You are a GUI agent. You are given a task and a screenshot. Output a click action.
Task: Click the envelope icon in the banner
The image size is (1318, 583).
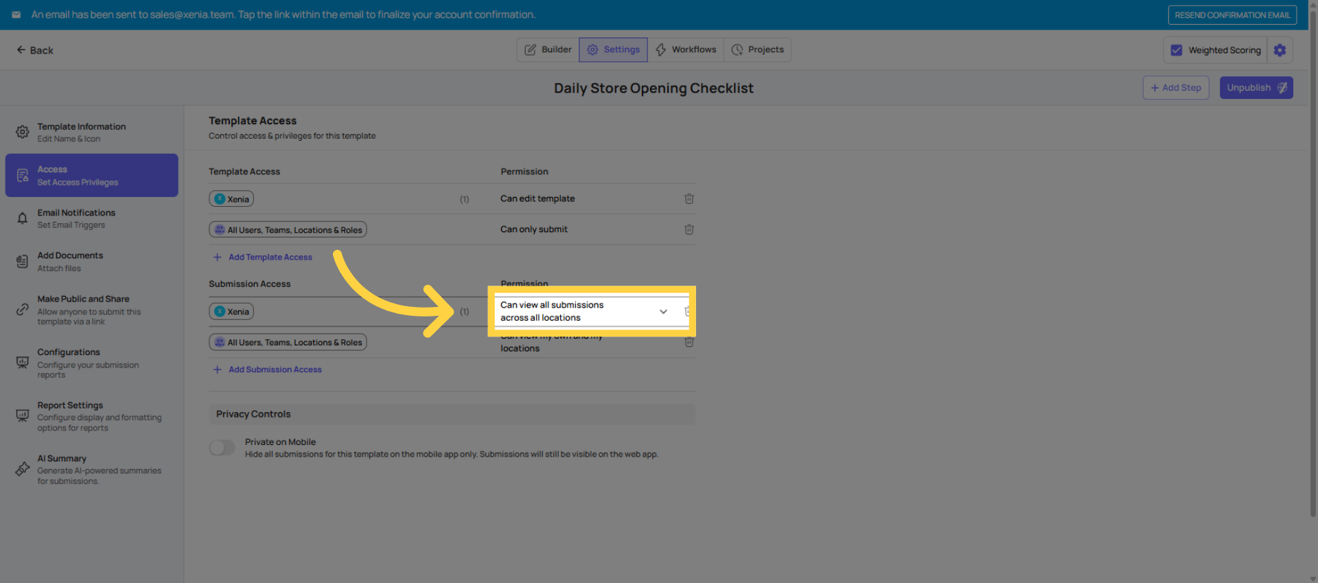(x=16, y=14)
